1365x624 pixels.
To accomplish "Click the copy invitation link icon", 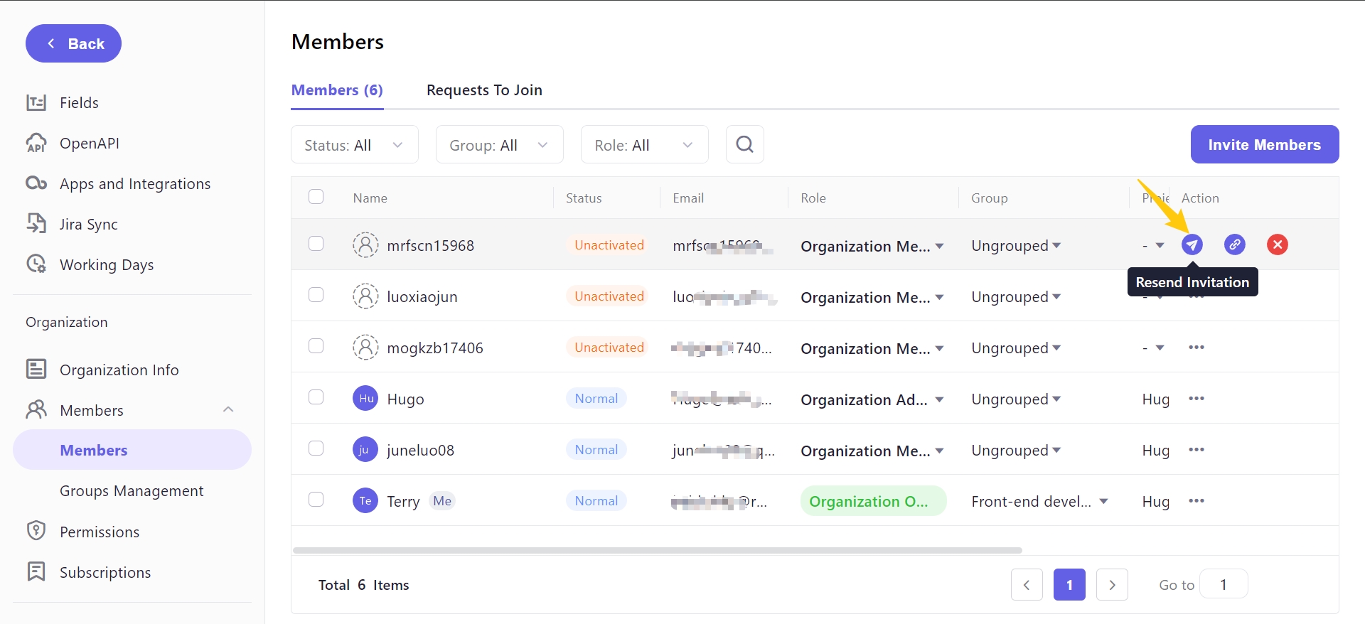I will pyautogui.click(x=1235, y=244).
